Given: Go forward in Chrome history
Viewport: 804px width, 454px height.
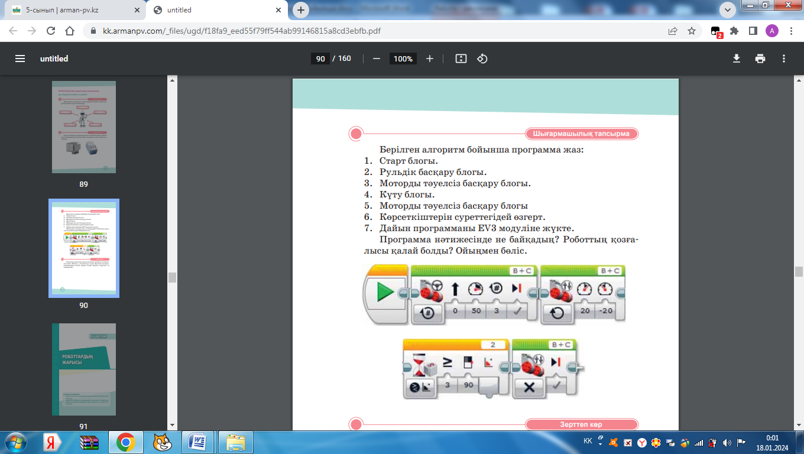Looking at the screenshot, I should click(32, 31).
